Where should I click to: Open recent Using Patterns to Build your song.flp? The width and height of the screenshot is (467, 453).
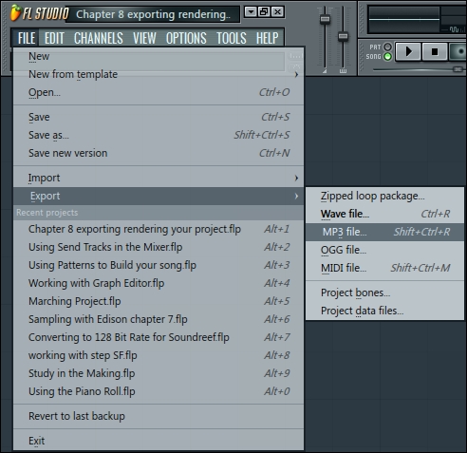click(159, 265)
